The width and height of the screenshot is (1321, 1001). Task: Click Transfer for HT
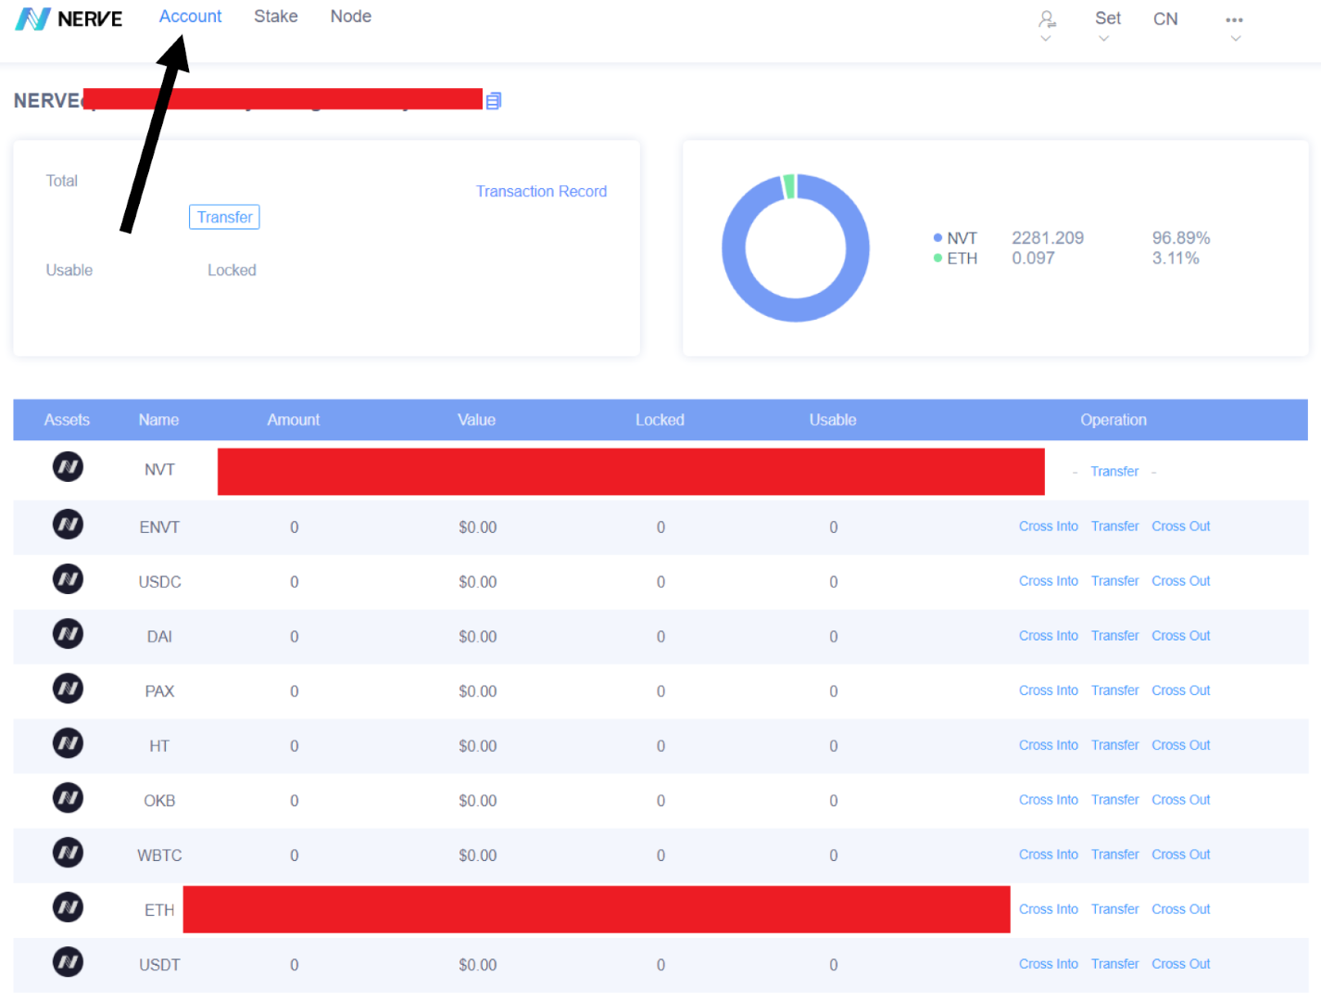[1114, 745]
